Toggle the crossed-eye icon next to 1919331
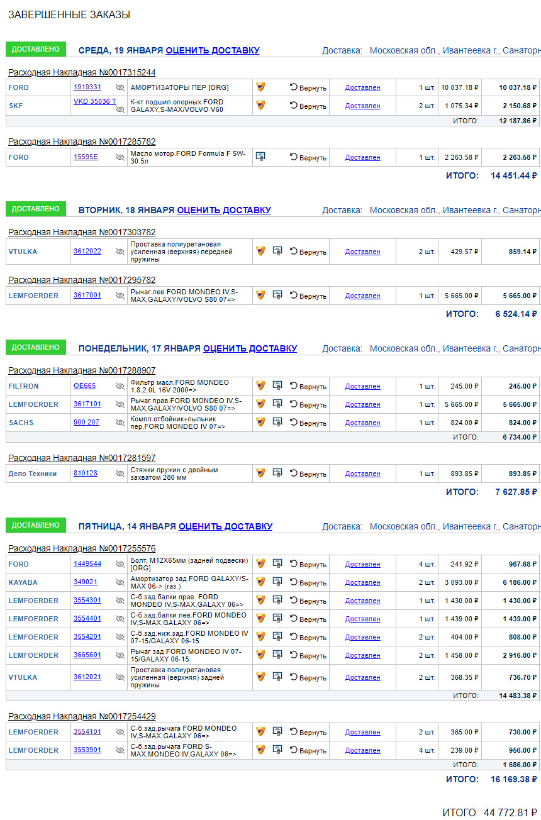This screenshot has height=820, width=541. click(x=120, y=87)
